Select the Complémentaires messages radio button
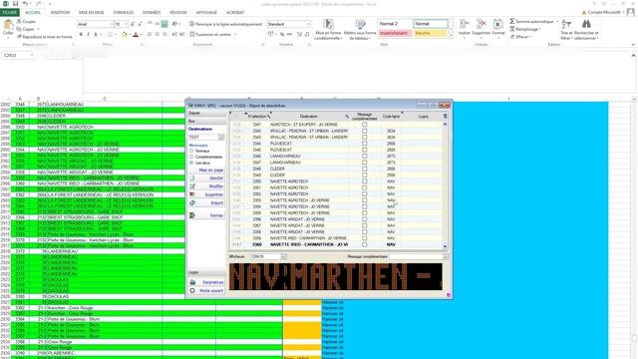Screen dimensions: 638x359 tap(191, 157)
